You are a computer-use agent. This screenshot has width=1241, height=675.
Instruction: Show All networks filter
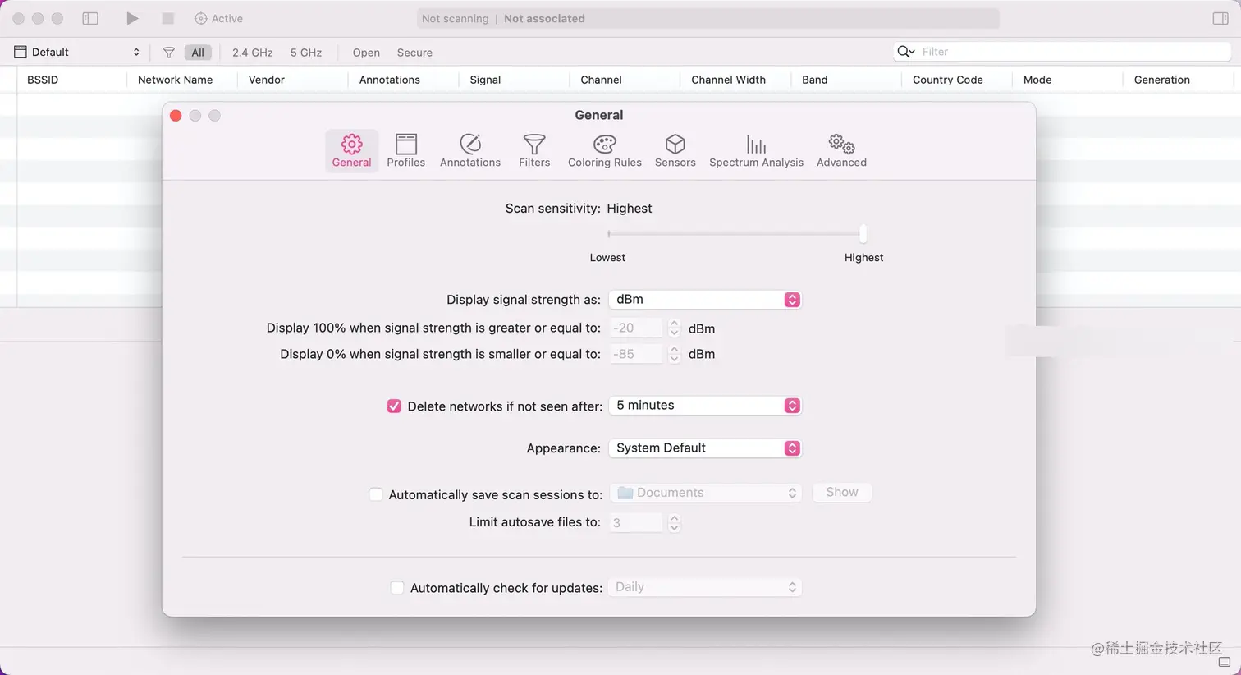click(x=198, y=53)
